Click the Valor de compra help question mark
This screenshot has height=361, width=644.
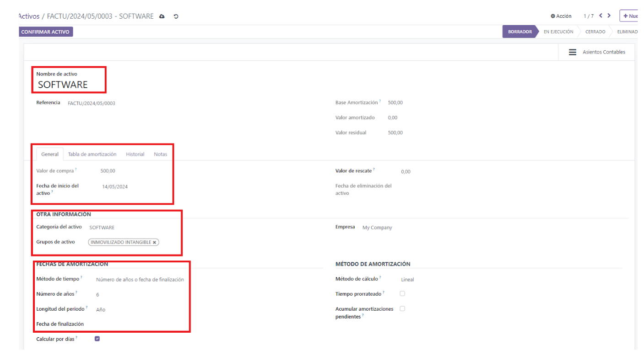(x=76, y=170)
